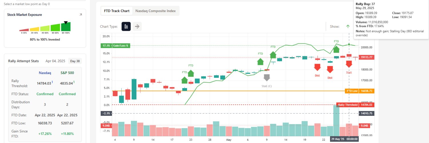Screen dimensions: 429x143
Task: Click the highest FTD green arrow marker
Action: pos(336,49)
